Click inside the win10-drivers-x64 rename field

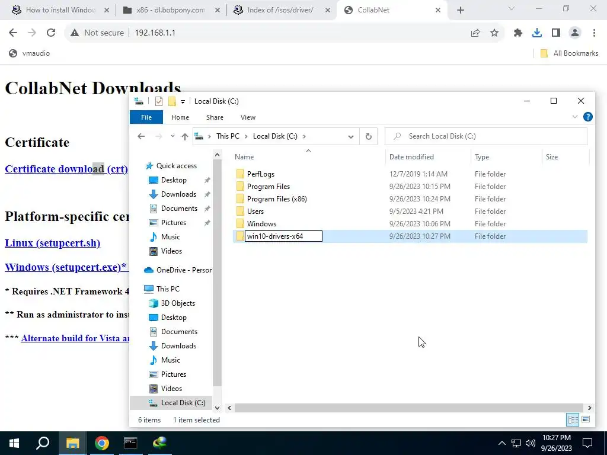click(283, 236)
